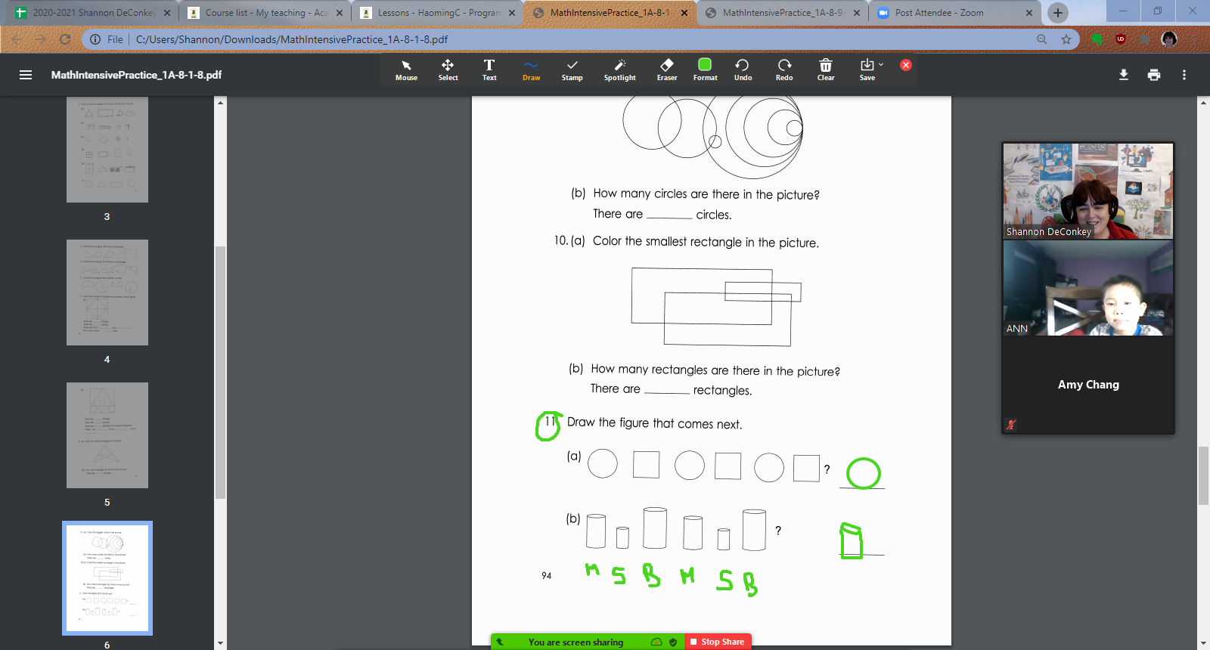The width and height of the screenshot is (1210, 650).
Task: Redo the annotation
Action: click(784, 70)
